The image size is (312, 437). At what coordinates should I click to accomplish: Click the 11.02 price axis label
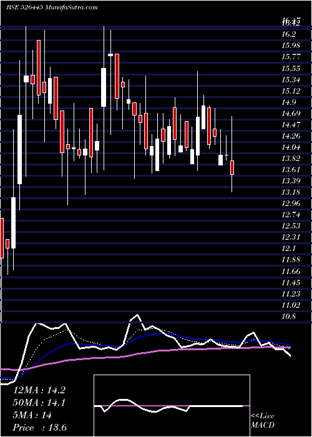pos(291,305)
